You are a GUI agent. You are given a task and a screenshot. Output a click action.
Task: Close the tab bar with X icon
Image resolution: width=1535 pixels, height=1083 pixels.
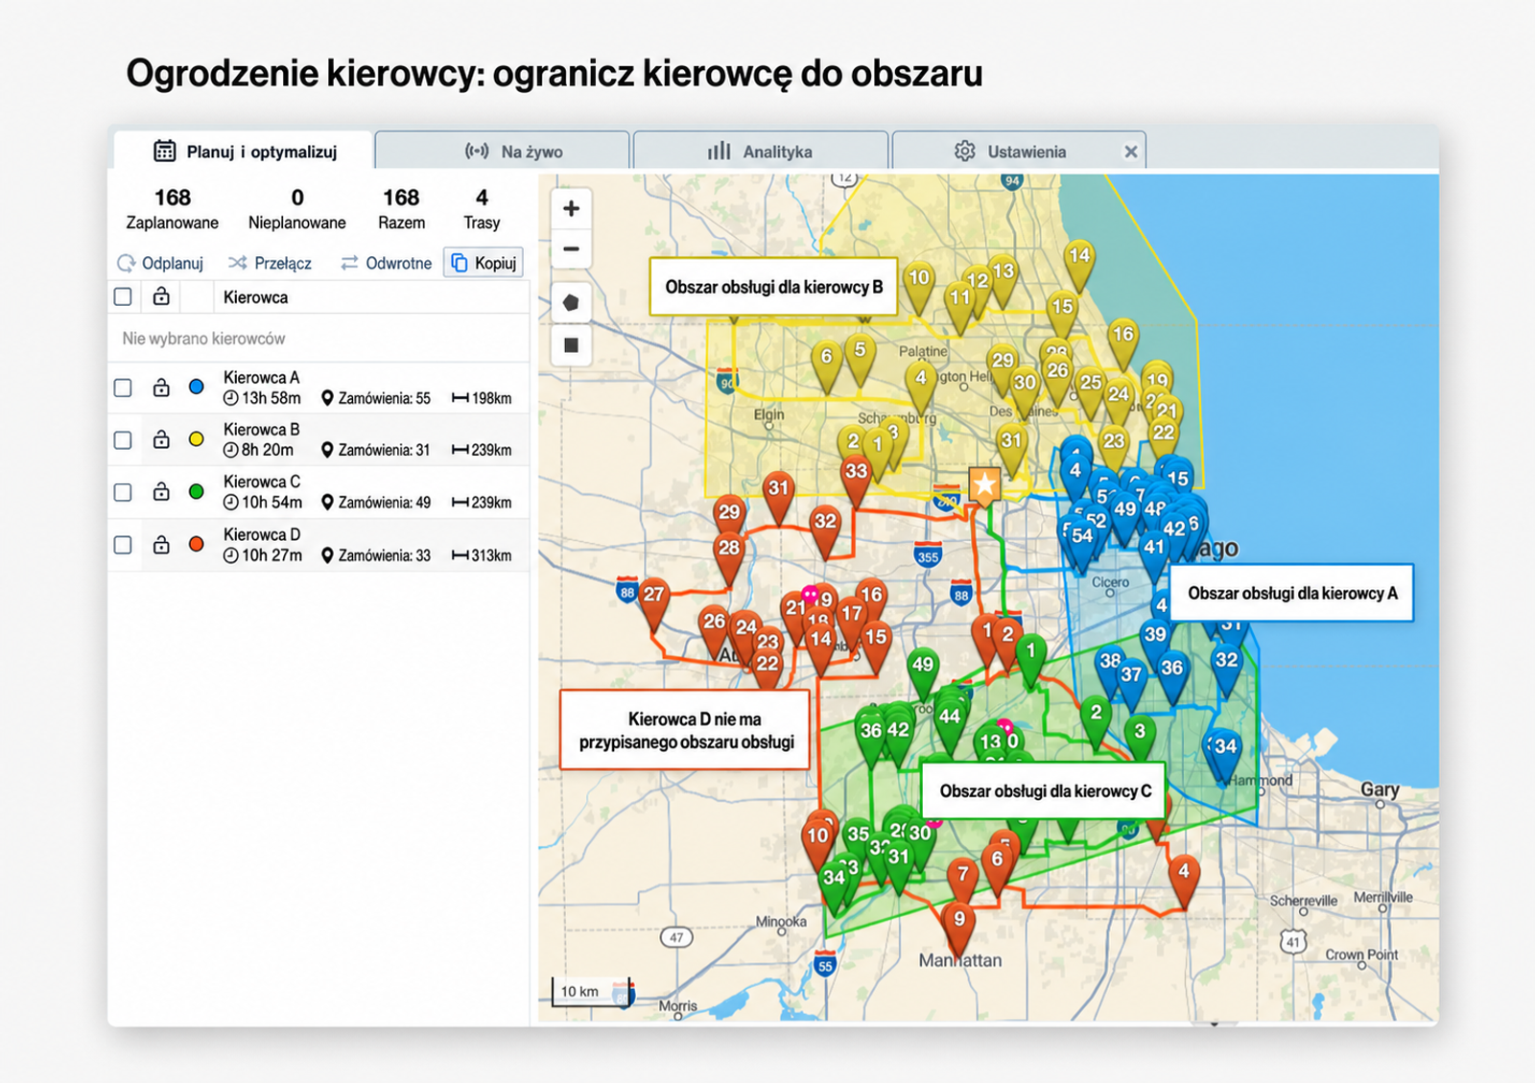point(1131,152)
